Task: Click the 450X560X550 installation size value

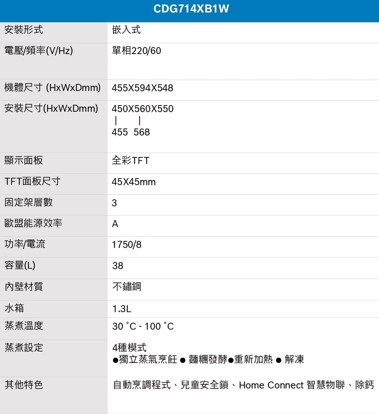Action: pos(143,109)
